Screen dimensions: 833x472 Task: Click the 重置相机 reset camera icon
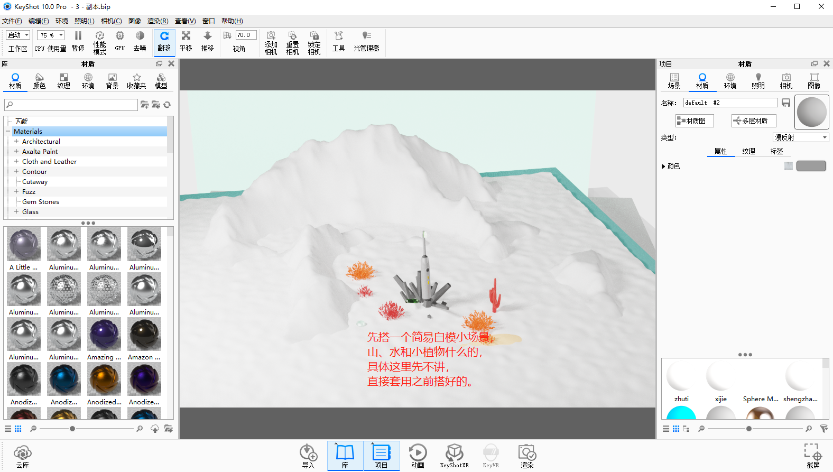(x=292, y=43)
